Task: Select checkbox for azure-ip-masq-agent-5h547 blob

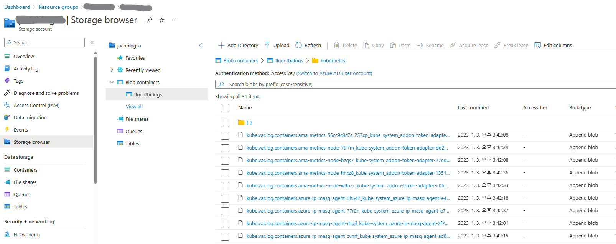Action: pos(225,198)
